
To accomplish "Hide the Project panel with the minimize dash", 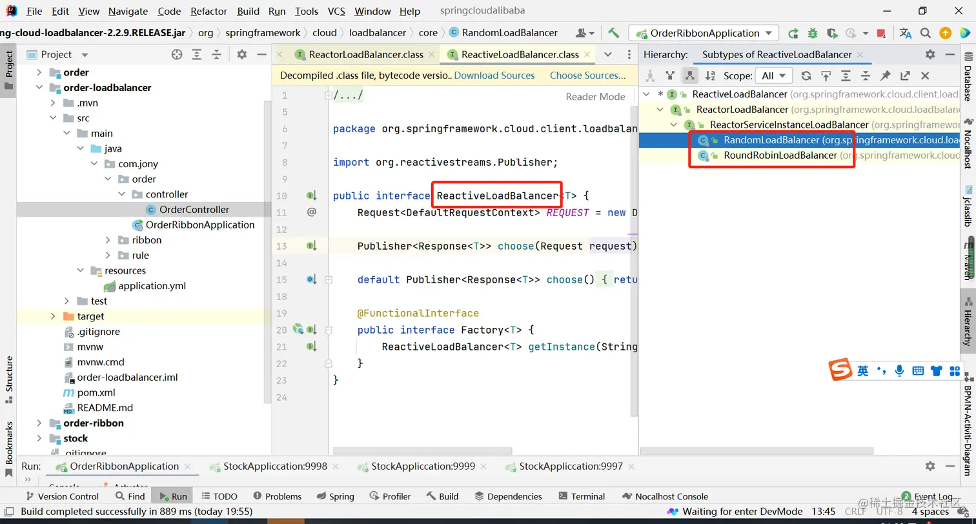I will 261,55.
